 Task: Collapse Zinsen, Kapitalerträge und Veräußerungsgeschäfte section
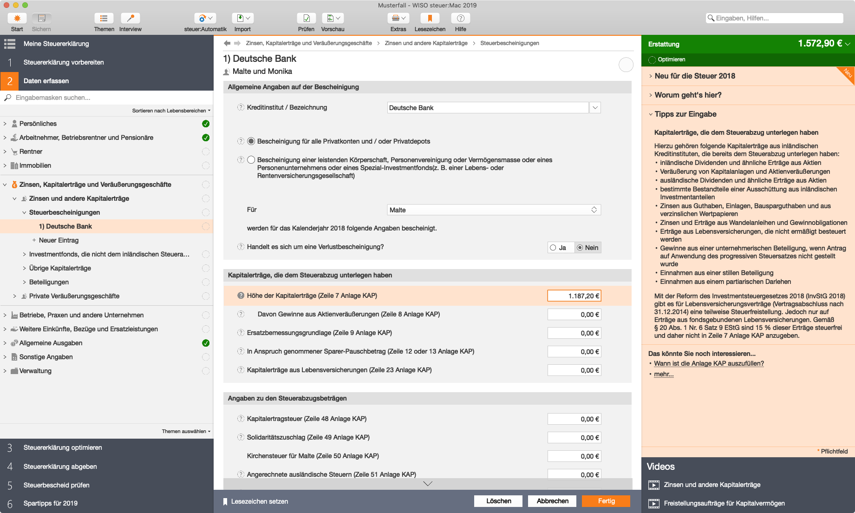pos(5,184)
